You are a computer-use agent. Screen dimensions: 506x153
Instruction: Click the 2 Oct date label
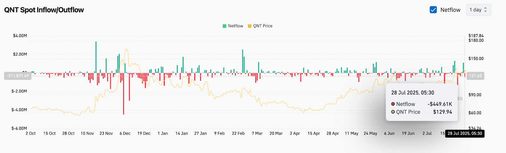31,133
